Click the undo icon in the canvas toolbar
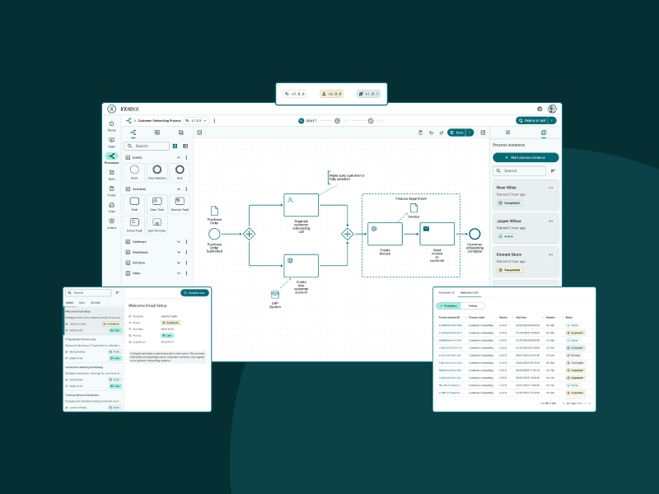Viewport: 659px width, 494px height. [x=430, y=132]
